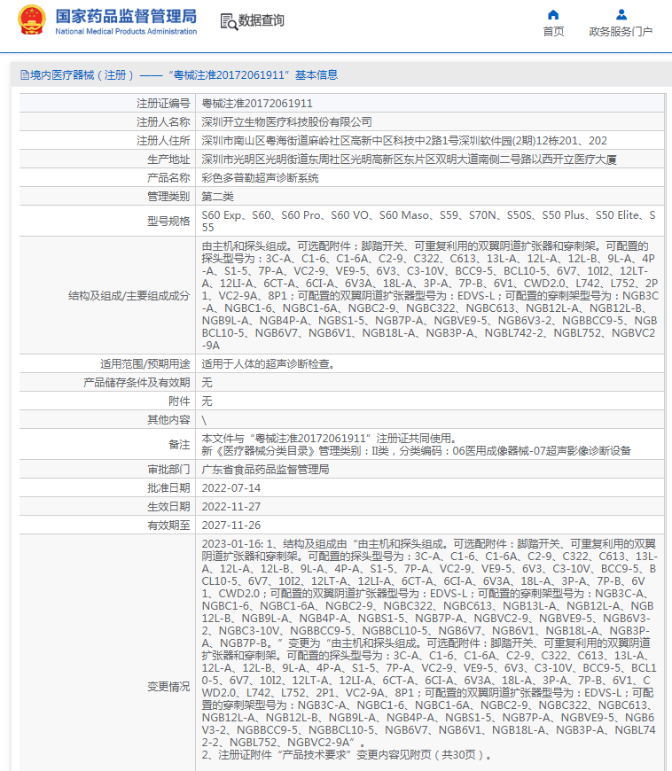Select the 注册证编号 label cell

point(107,104)
